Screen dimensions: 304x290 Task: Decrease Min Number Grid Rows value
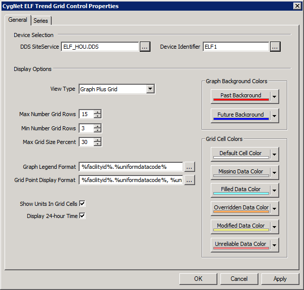click(x=97, y=130)
